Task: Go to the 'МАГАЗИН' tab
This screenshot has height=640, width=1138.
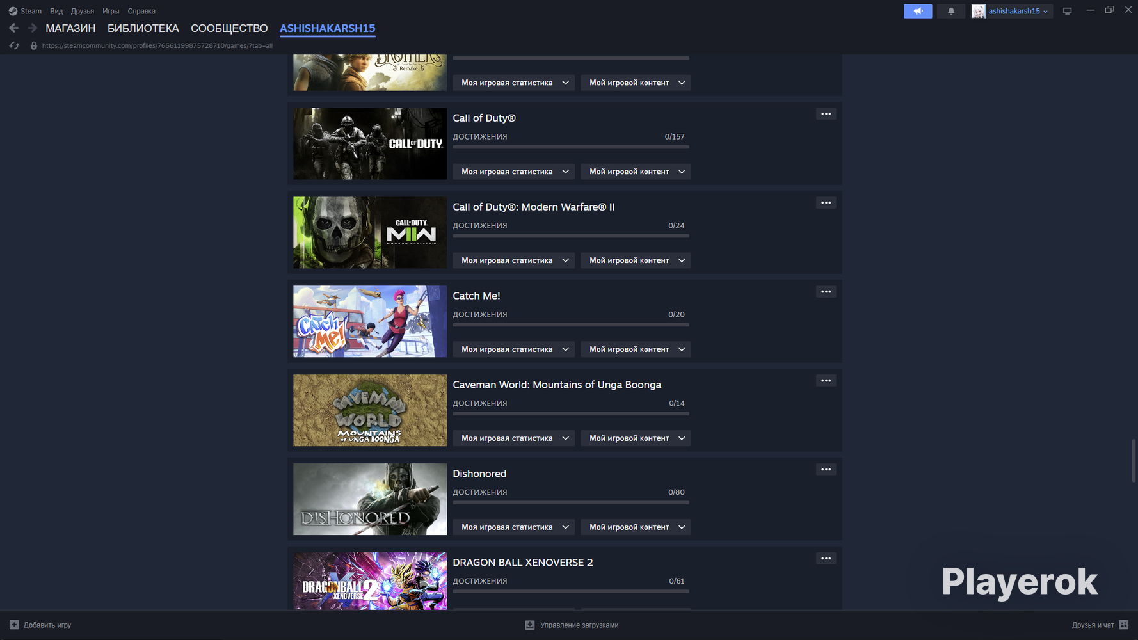Action: (x=70, y=28)
